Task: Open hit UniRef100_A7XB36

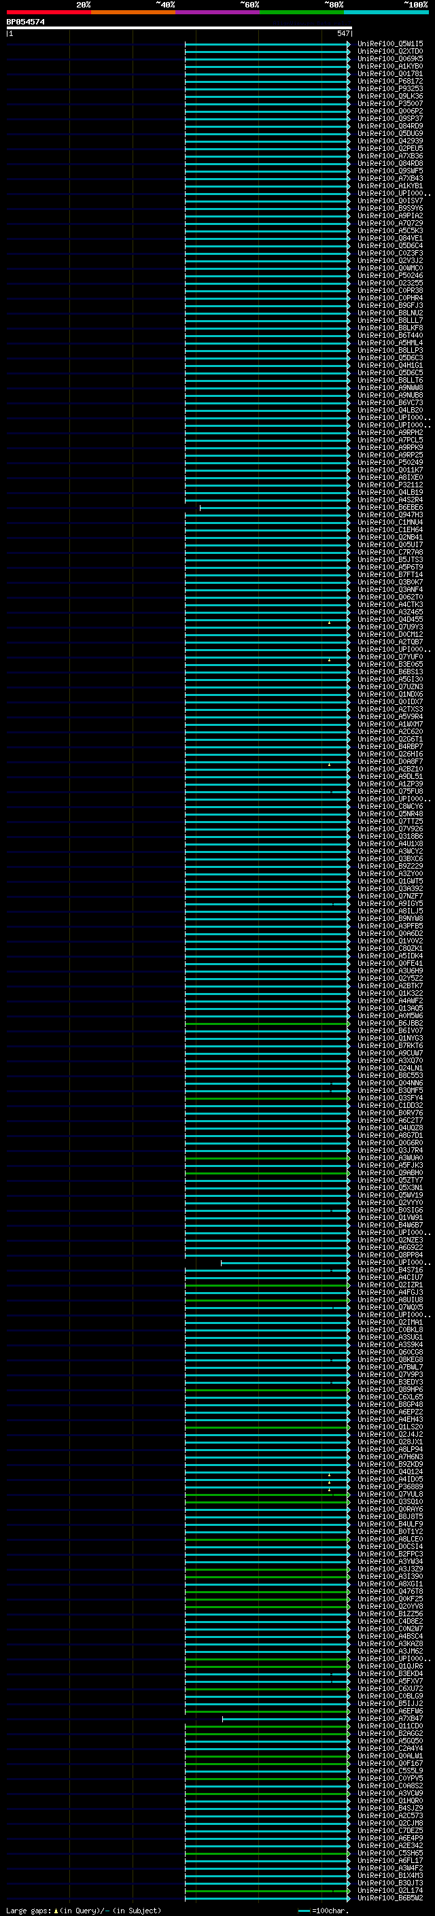Action: click(x=390, y=156)
